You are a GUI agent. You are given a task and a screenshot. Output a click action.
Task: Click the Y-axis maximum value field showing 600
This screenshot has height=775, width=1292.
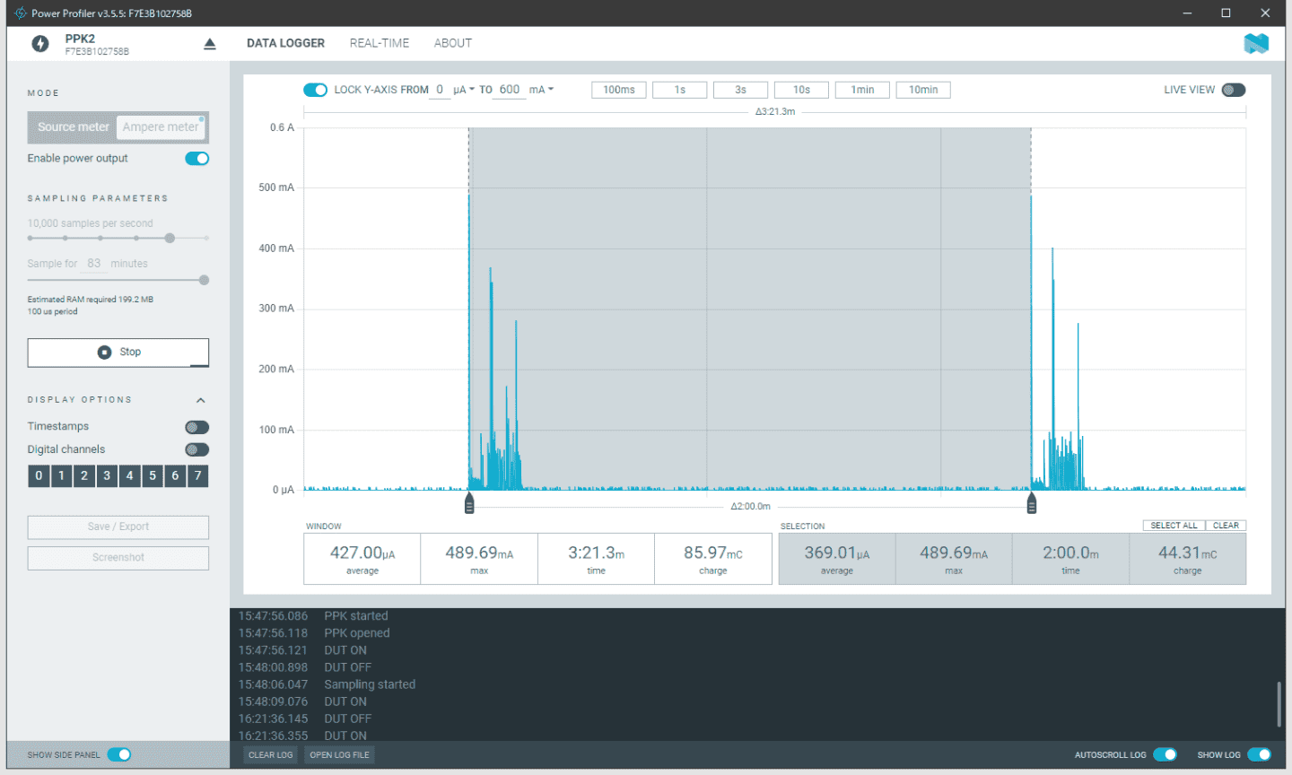[510, 90]
